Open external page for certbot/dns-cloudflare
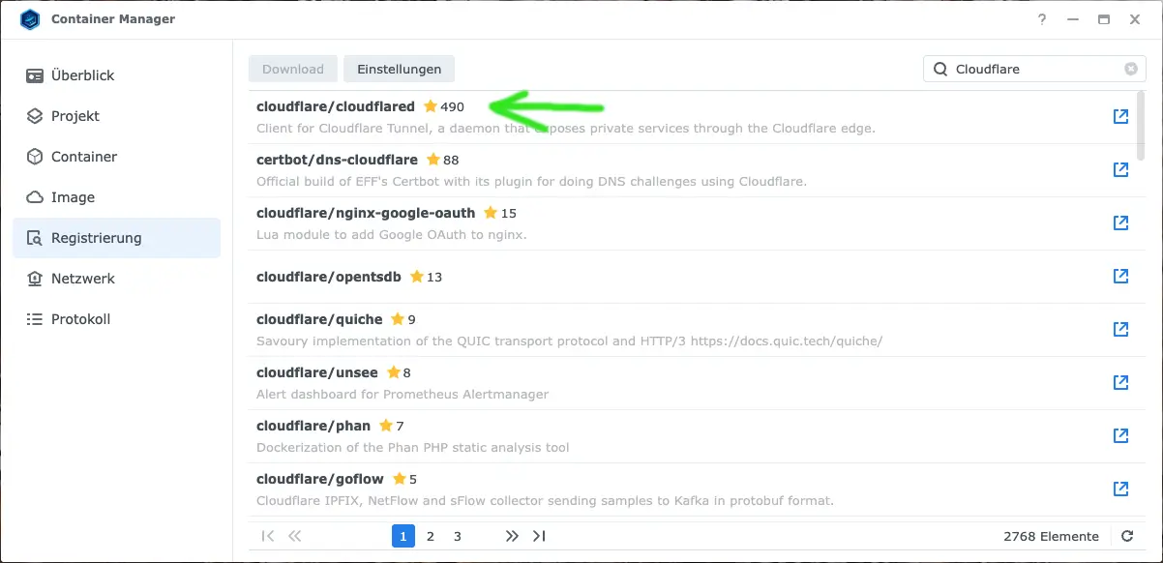Viewport: 1163px width, 563px height. coord(1120,169)
